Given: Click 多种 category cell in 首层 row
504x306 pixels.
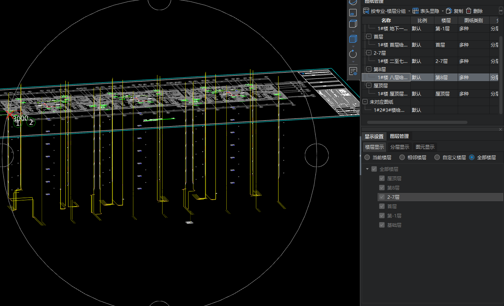Looking at the screenshot, I should [x=474, y=45].
